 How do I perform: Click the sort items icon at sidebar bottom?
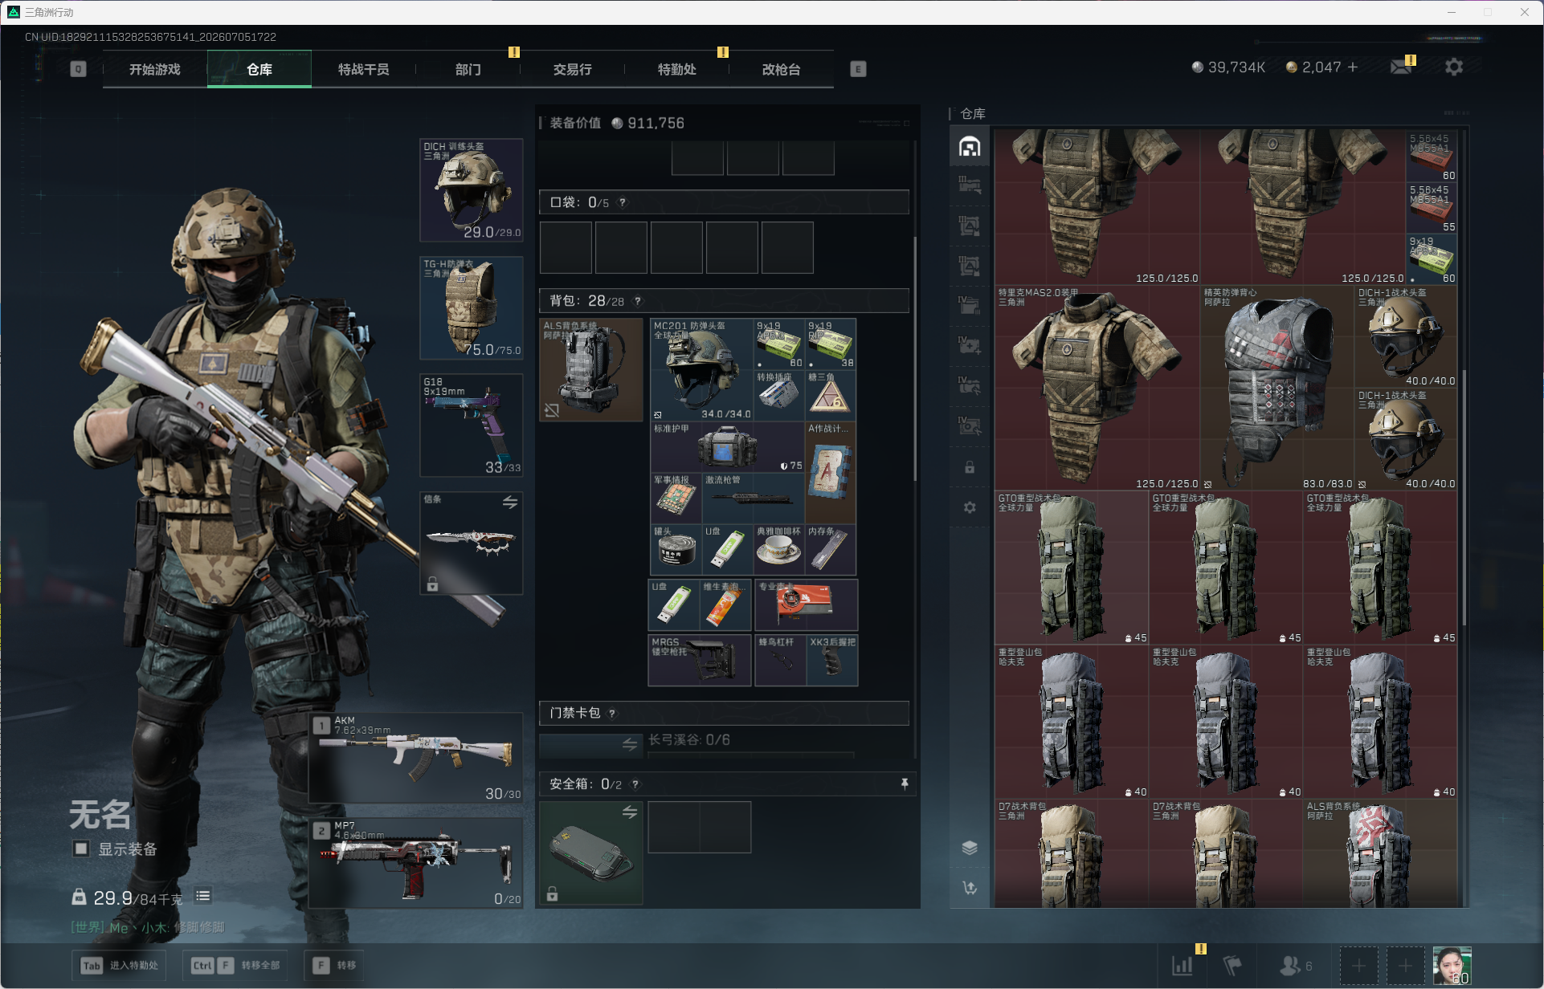coord(970,887)
